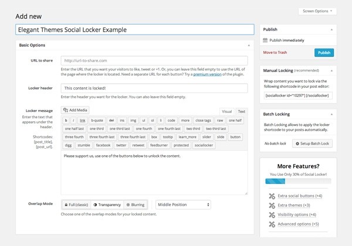Viewport: 352px width, 246px height.
Task: Click the 'feedburner' shortcode button
Action: pos(159,145)
